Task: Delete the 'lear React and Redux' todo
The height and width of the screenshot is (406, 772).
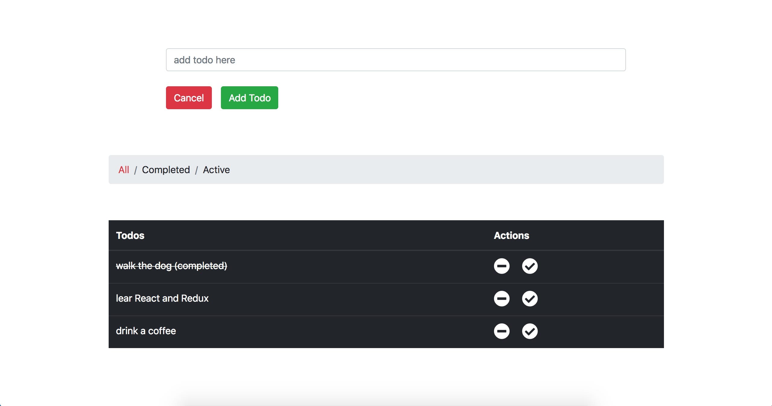Action: coord(502,299)
